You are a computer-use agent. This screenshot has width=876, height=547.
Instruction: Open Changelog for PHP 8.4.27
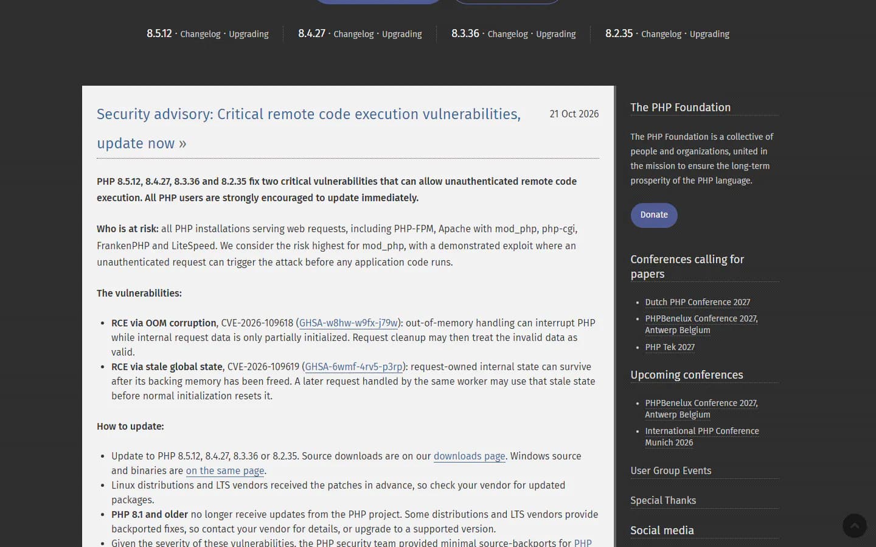[x=353, y=34]
